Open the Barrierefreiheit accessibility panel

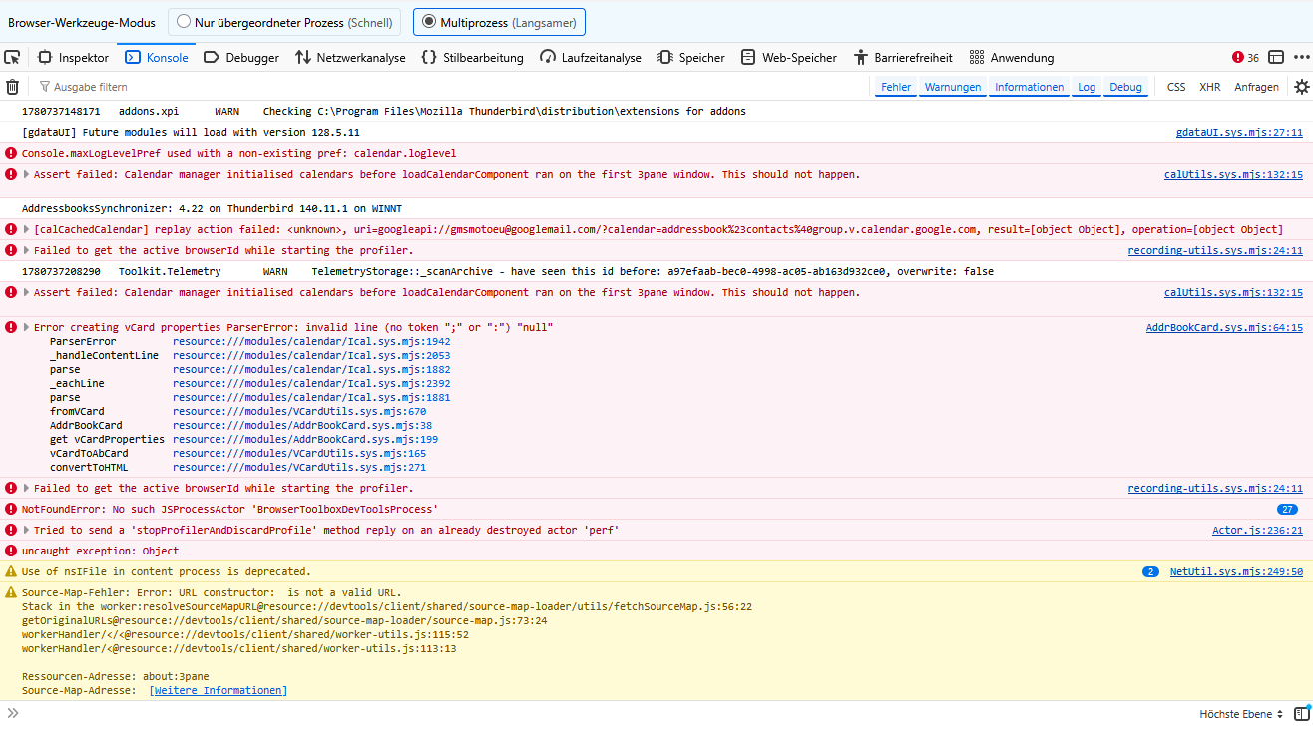903,57
